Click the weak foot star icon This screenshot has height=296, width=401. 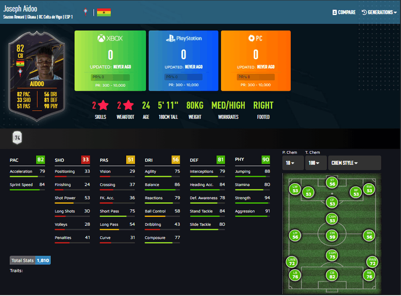point(128,105)
